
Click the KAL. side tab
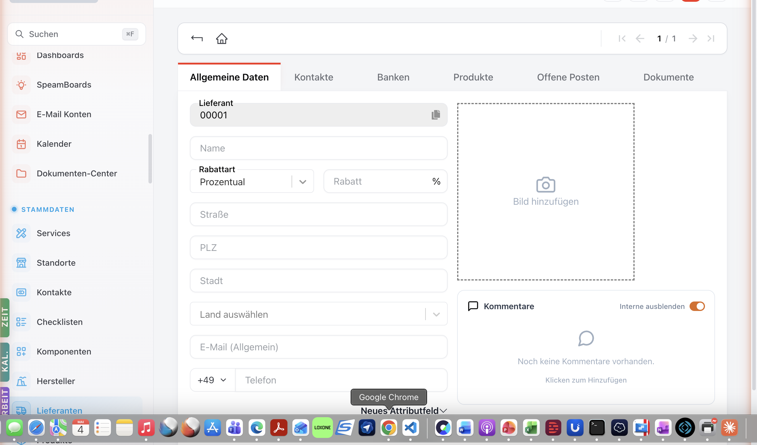[5, 362]
